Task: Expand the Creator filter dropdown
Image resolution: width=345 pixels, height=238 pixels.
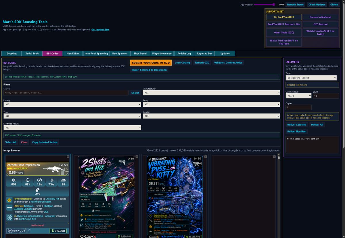Action: coord(211,116)
